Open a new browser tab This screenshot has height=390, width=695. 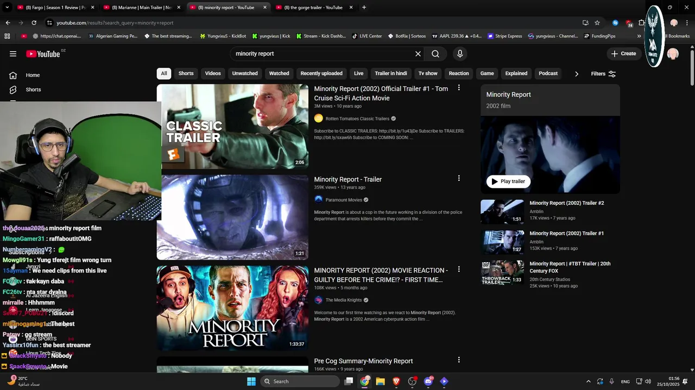tap(364, 7)
